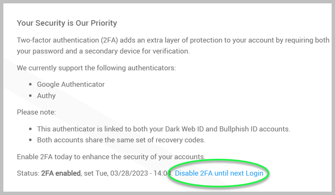This screenshot has height=195, width=335.
Task: Click the Status label
Action: click(28, 173)
